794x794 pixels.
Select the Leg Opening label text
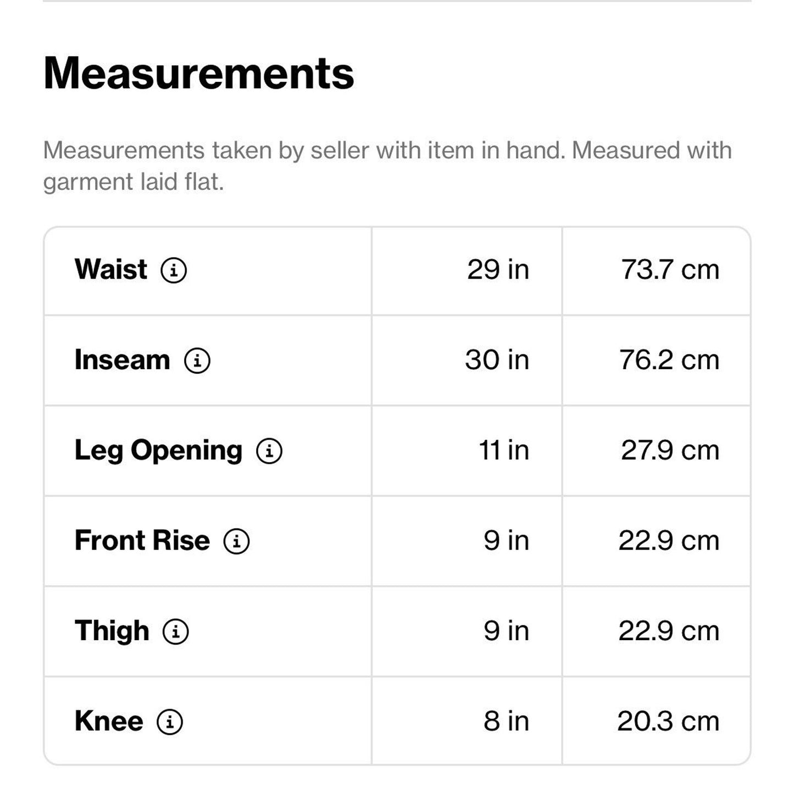tap(158, 451)
